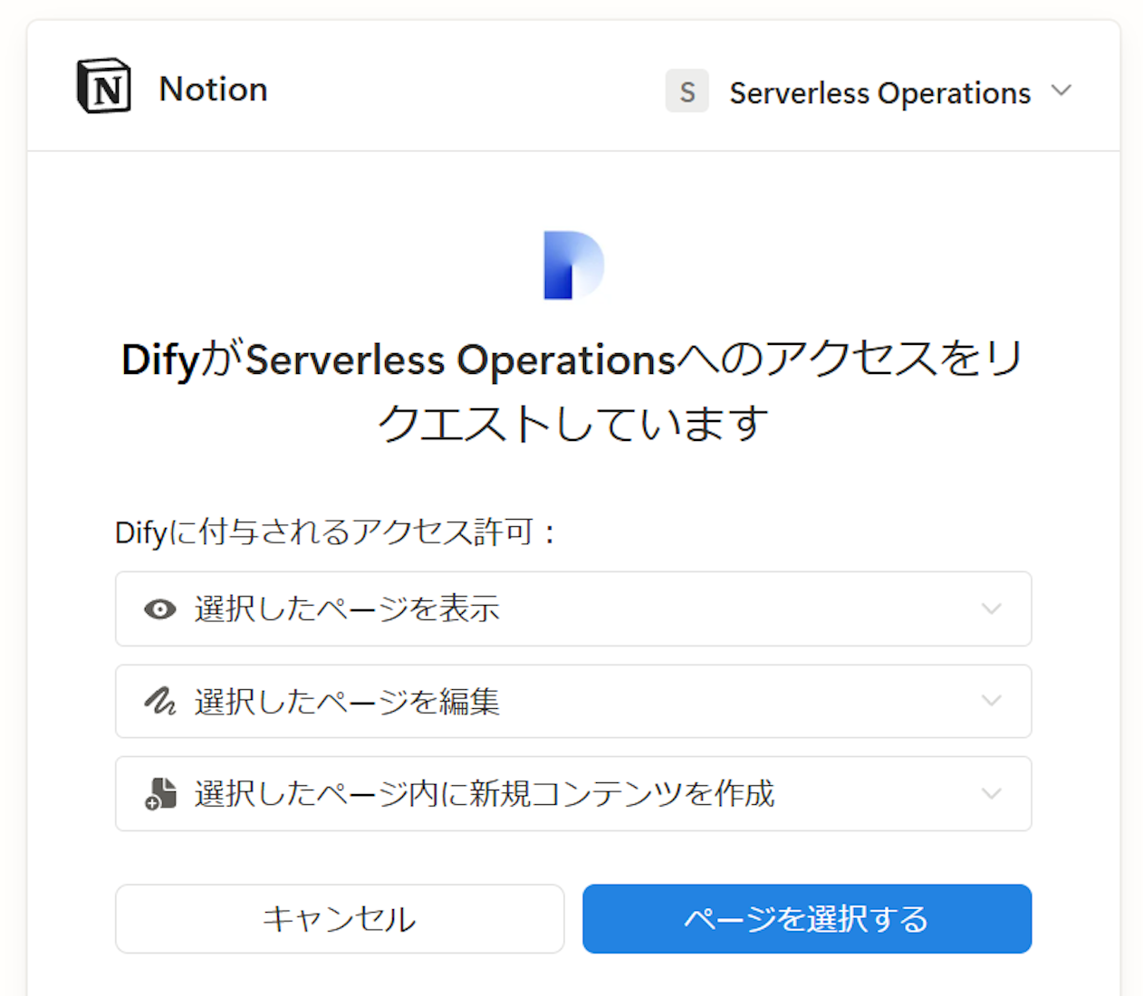Click the new content creation document icon
Image resolution: width=1143 pixels, height=996 pixels.
click(159, 794)
